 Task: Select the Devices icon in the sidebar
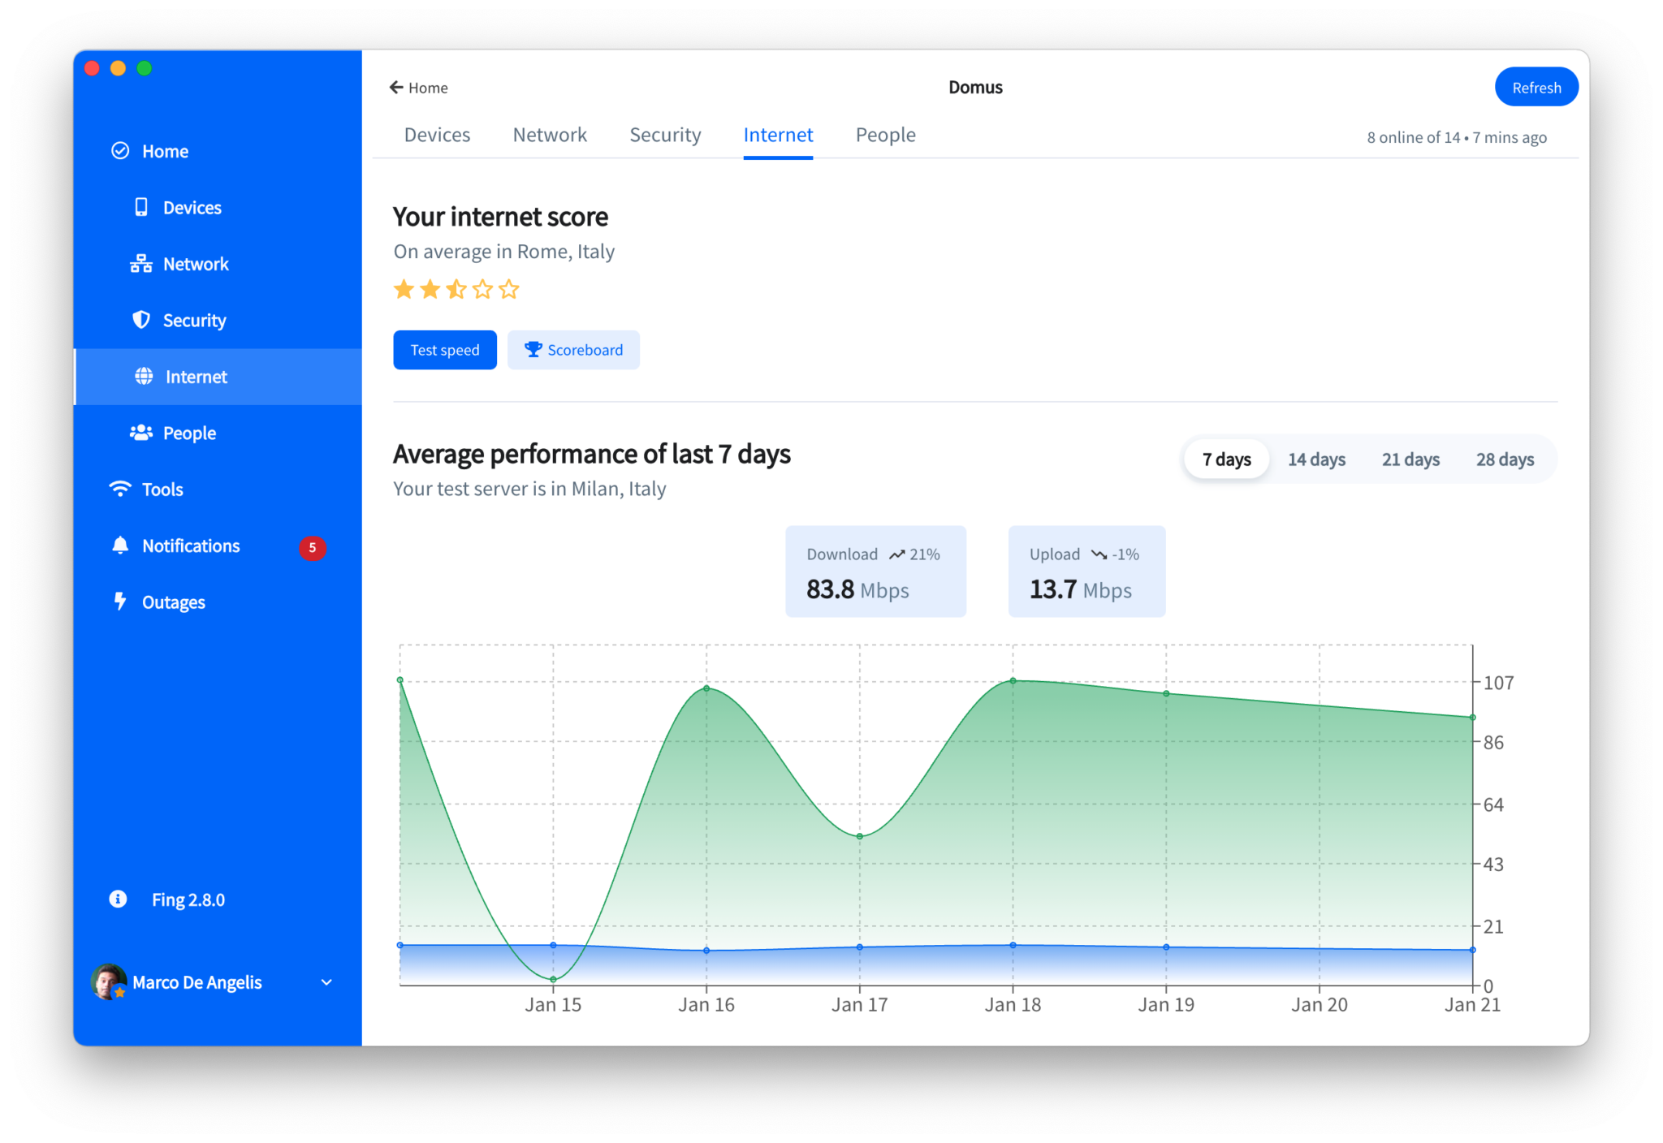point(140,207)
